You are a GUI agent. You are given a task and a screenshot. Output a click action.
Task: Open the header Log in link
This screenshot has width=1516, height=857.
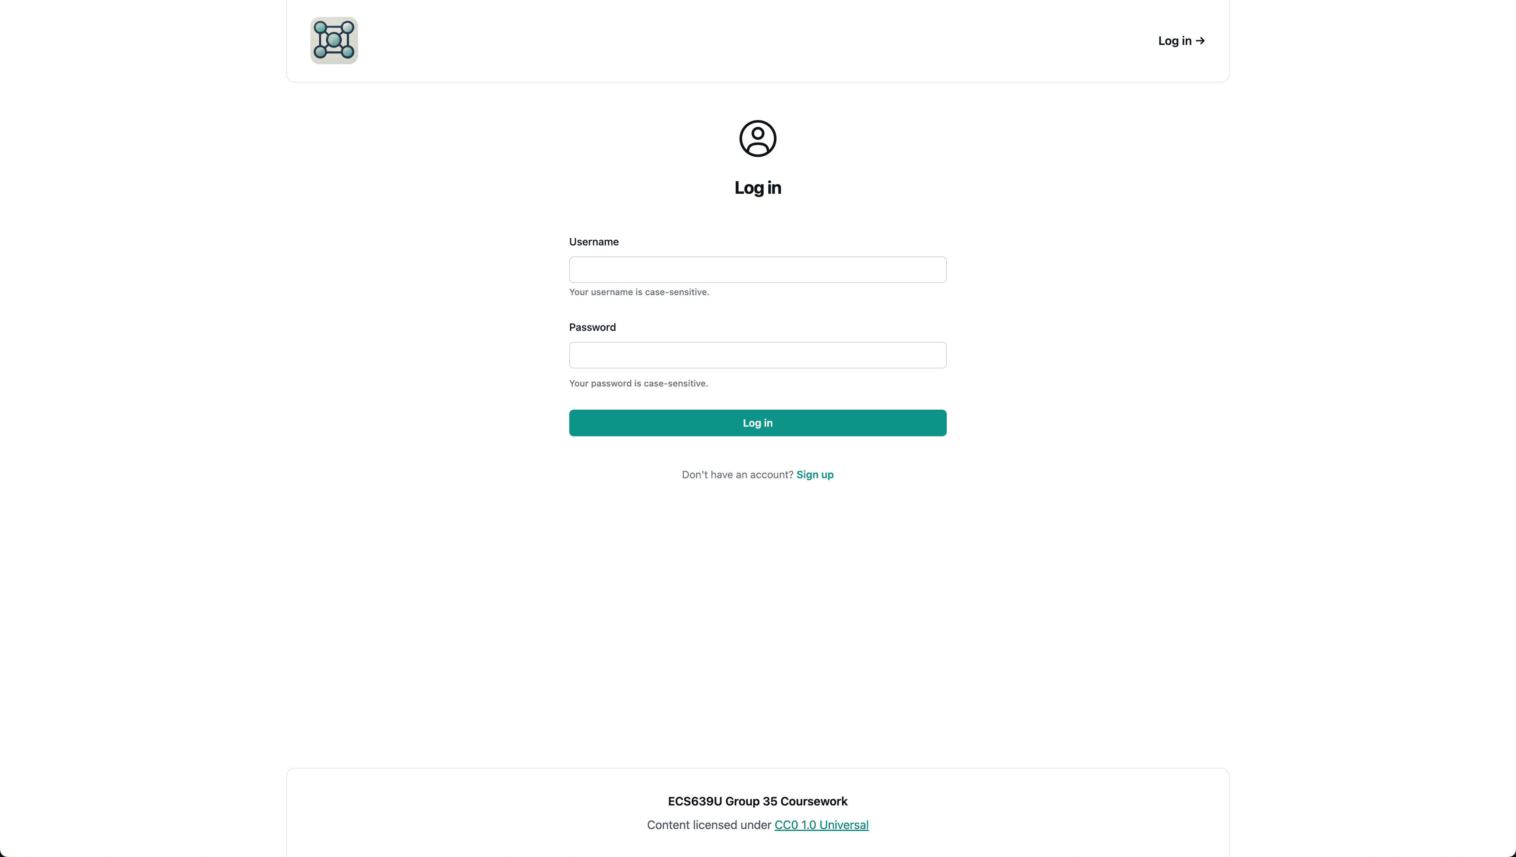pyautogui.click(x=1175, y=41)
